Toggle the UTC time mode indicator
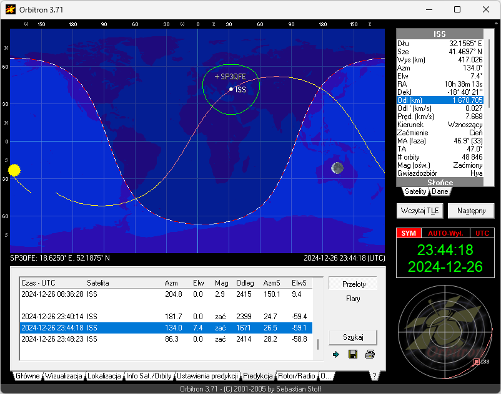This screenshot has height=394, width=501. coord(482,233)
